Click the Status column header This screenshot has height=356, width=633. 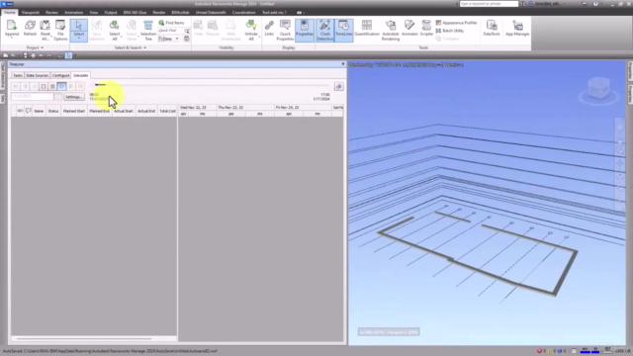tap(53, 111)
